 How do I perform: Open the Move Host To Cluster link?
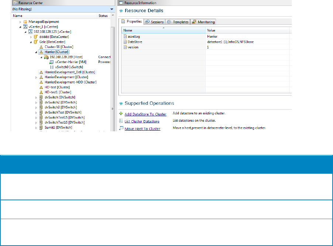tap(143, 129)
